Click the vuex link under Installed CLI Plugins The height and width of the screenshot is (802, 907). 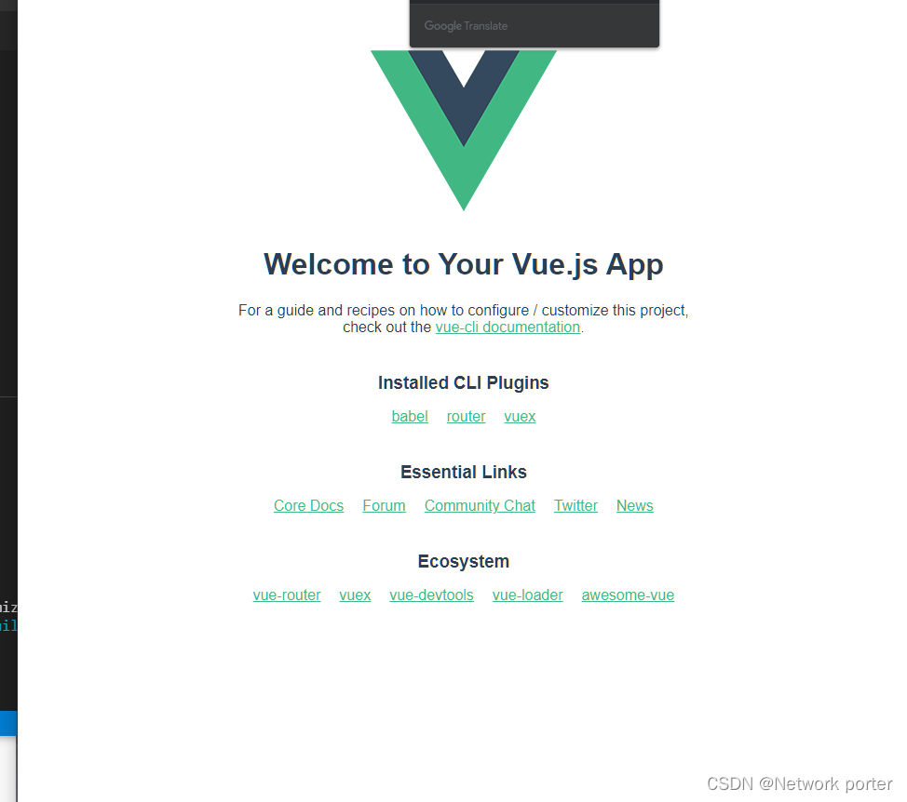[520, 416]
